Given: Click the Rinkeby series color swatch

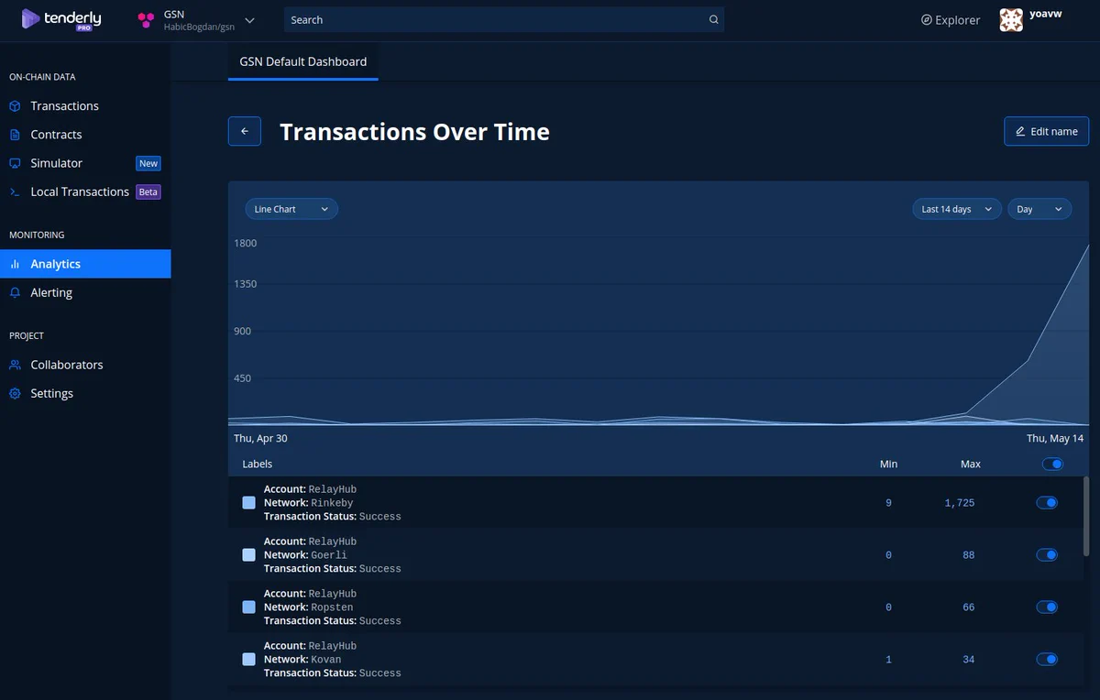Looking at the screenshot, I should click(x=248, y=503).
